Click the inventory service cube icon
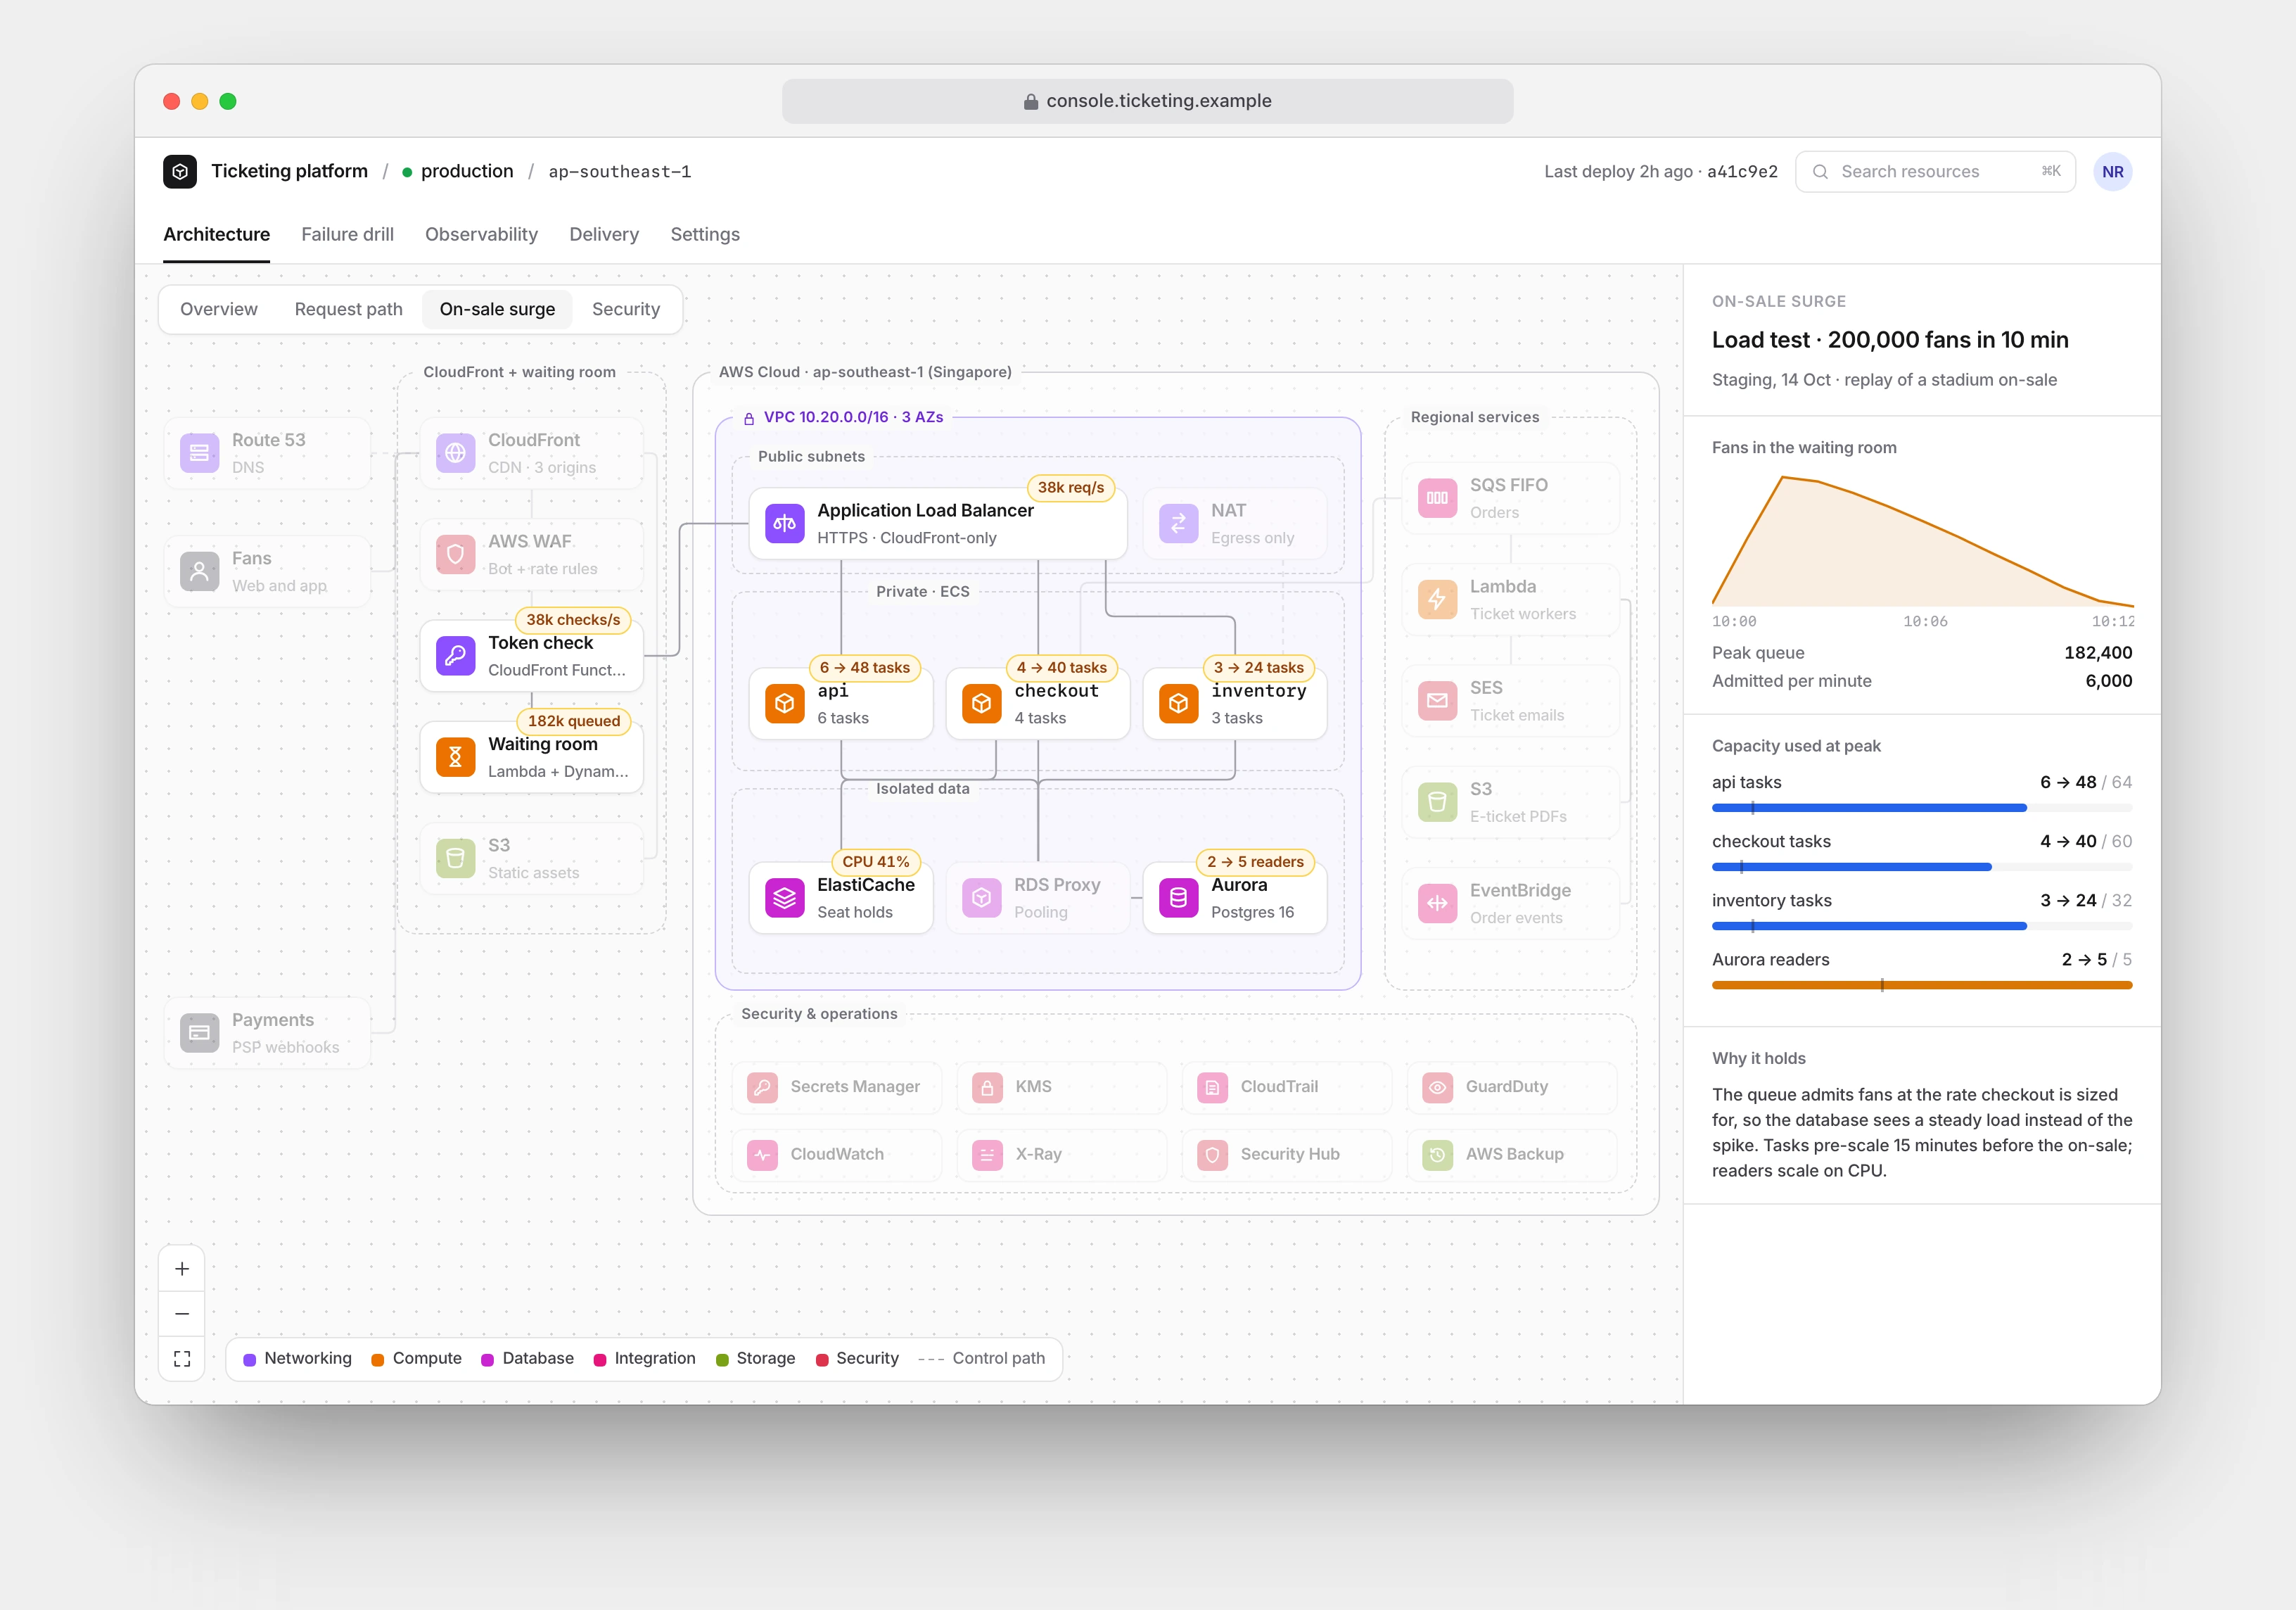The image size is (2296, 1610). coord(1178,704)
